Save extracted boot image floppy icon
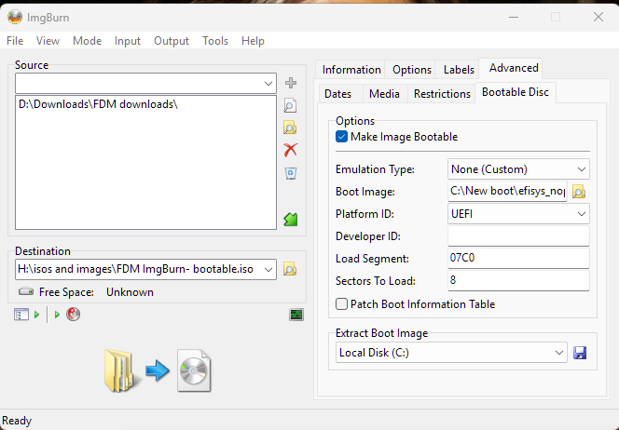Screen dimensions: 619x430 [x=580, y=353]
